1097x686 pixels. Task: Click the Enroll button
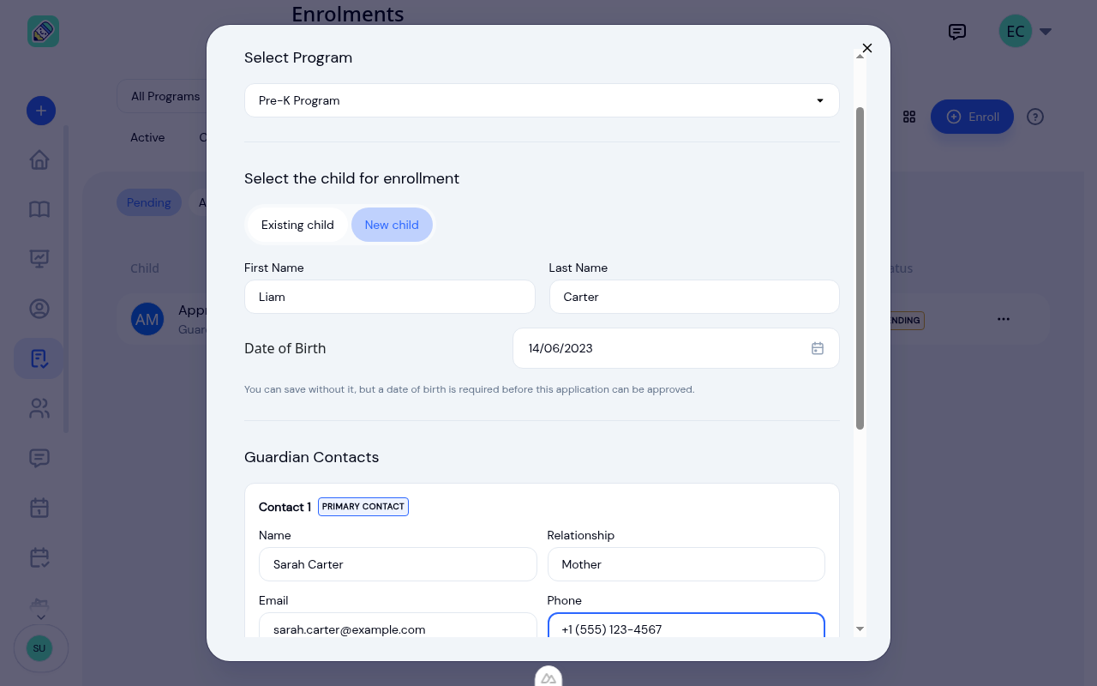(972, 117)
